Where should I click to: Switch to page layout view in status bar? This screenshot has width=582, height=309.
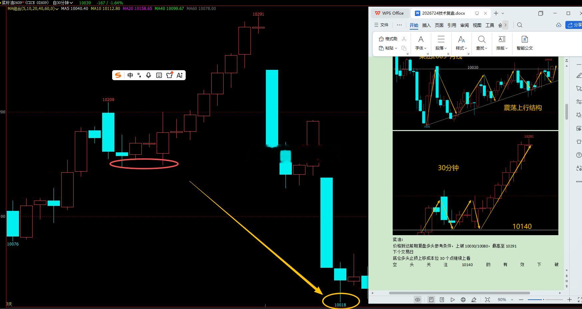tap(431, 300)
